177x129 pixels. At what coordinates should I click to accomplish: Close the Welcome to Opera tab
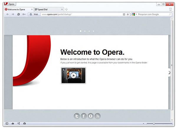point(32,9)
